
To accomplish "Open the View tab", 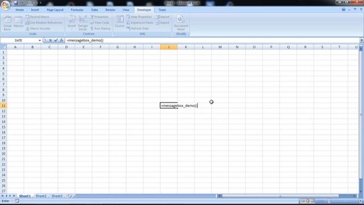I will [x=126, y=10].
